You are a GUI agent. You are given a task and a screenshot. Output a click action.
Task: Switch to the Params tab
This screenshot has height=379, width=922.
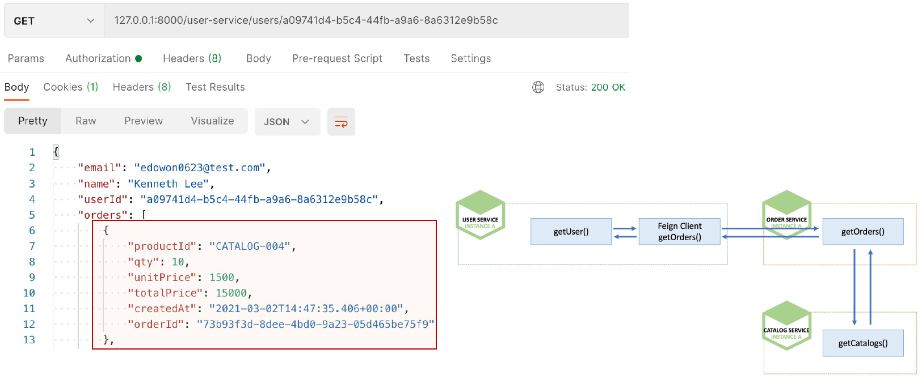point(26,58)
